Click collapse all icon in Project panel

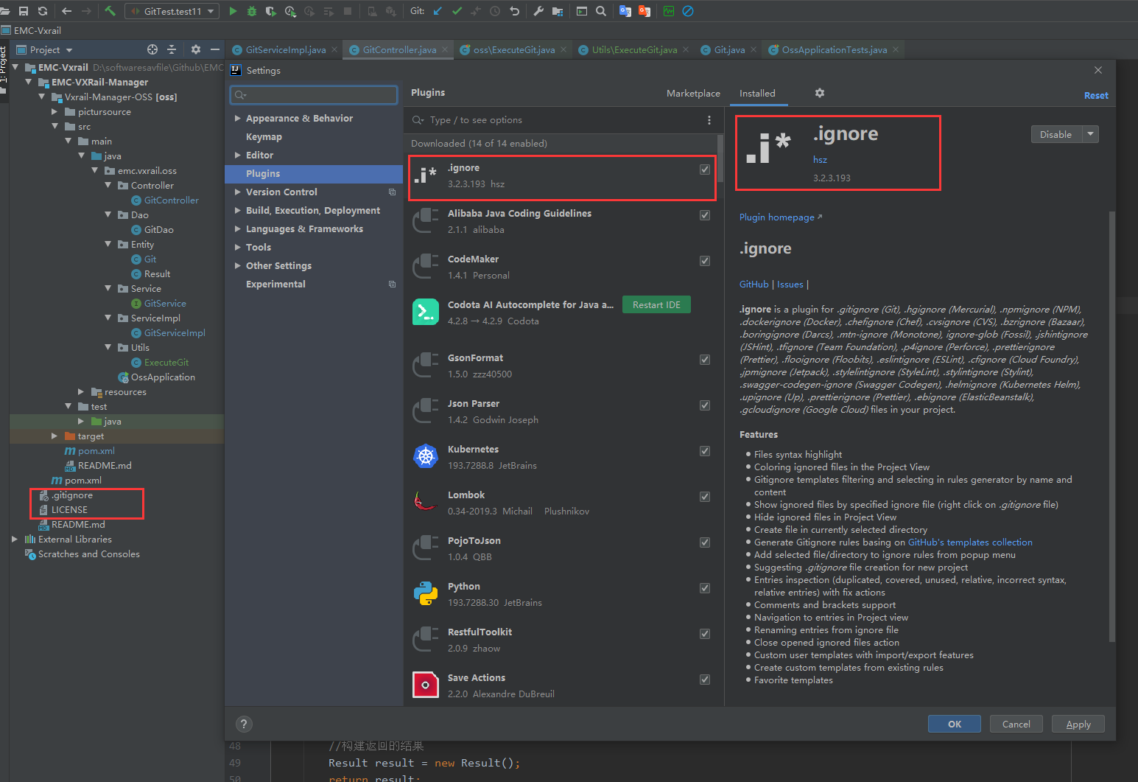click(x=172, y=49)
